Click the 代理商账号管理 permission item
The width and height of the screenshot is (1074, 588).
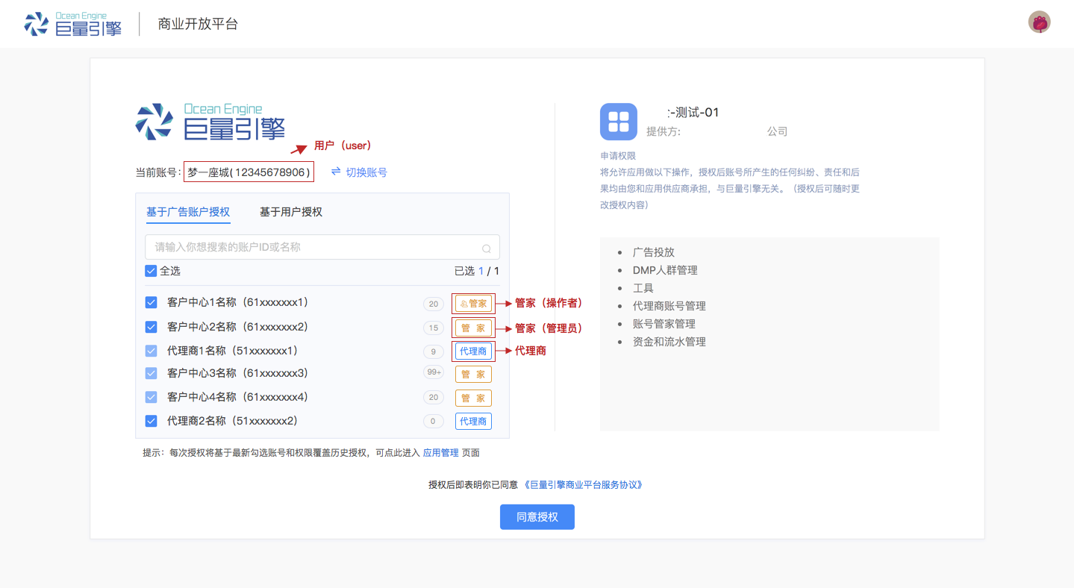[x=669, y=306]
